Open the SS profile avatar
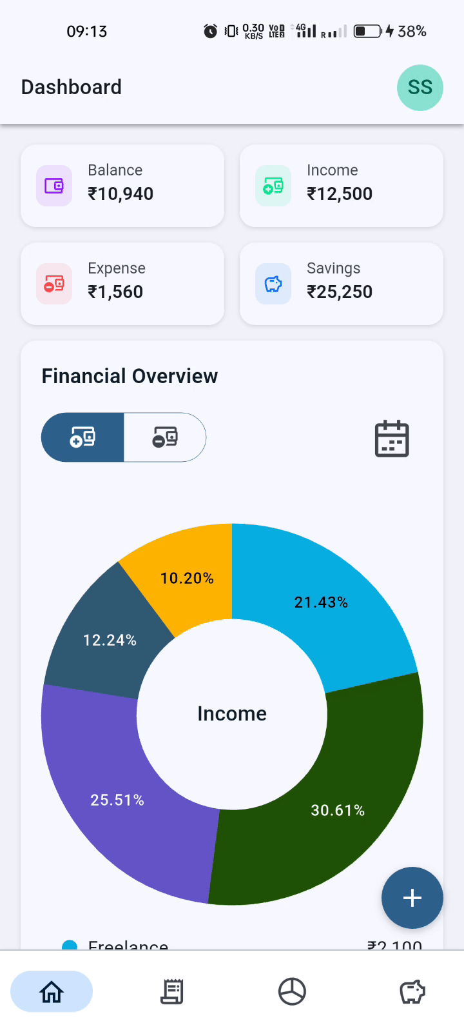 (420, 88)
